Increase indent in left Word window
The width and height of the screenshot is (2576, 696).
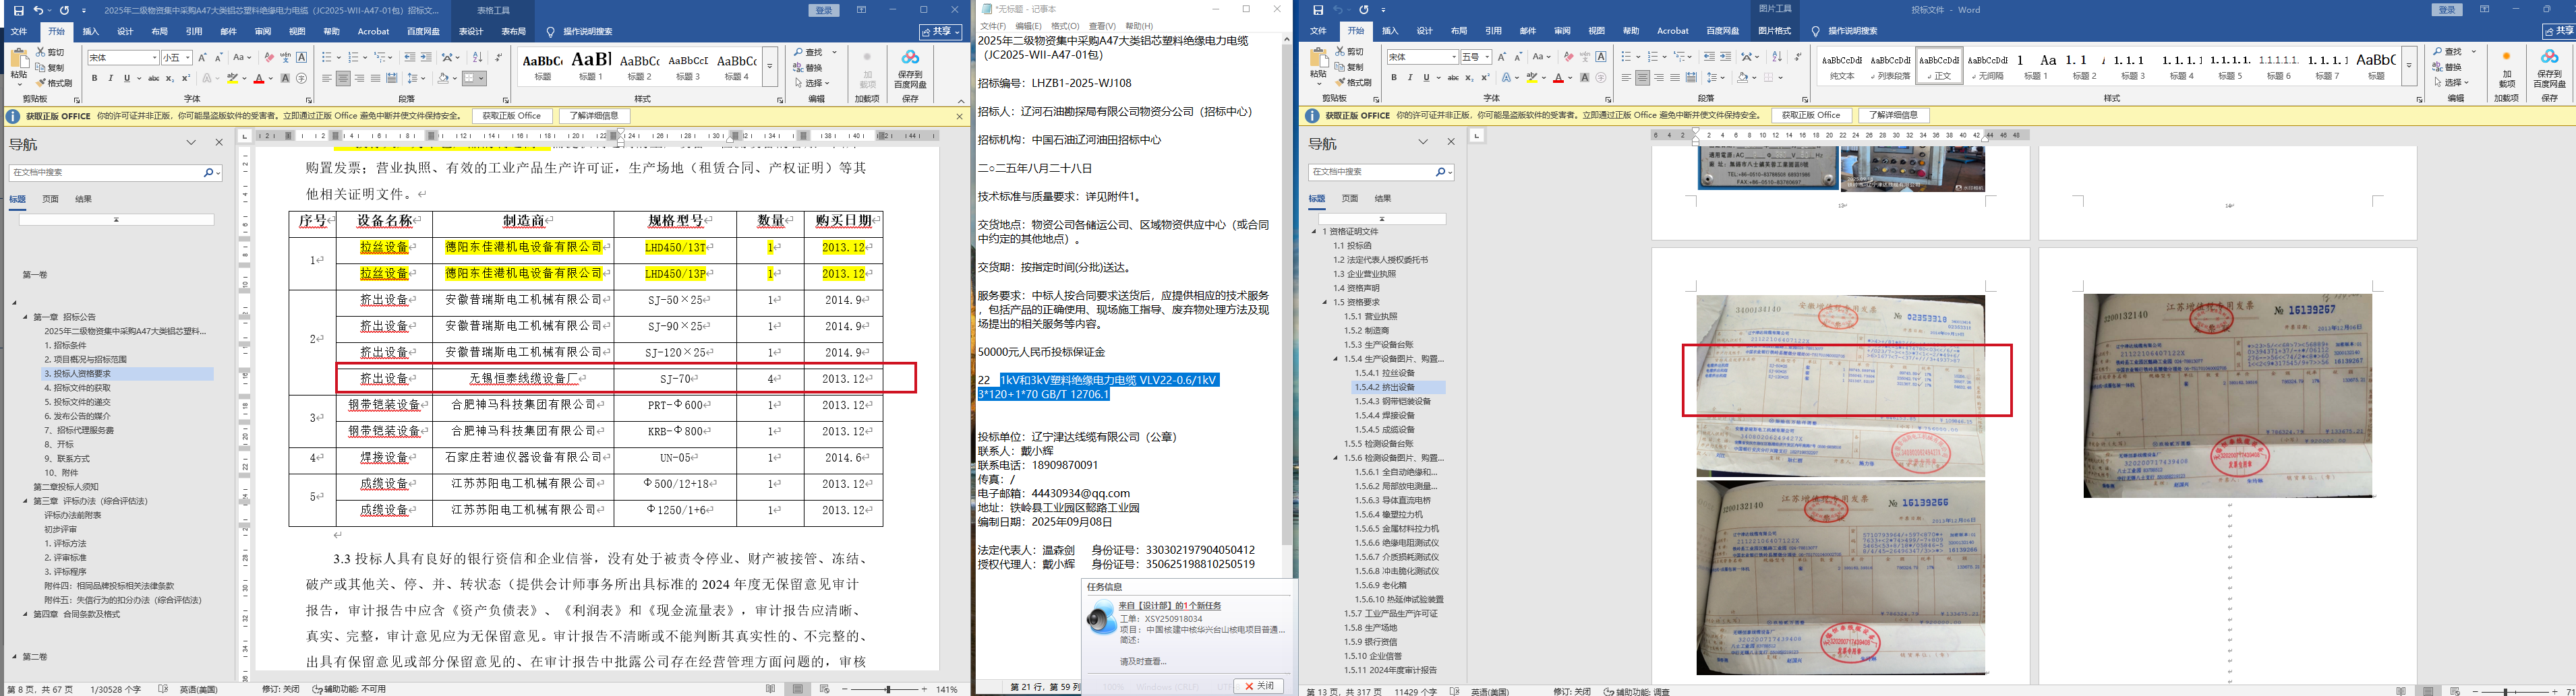425,58
